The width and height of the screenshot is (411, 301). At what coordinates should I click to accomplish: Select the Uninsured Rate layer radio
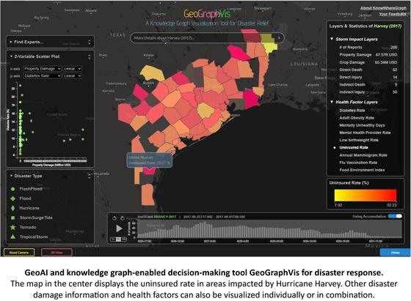pos(335,148)
